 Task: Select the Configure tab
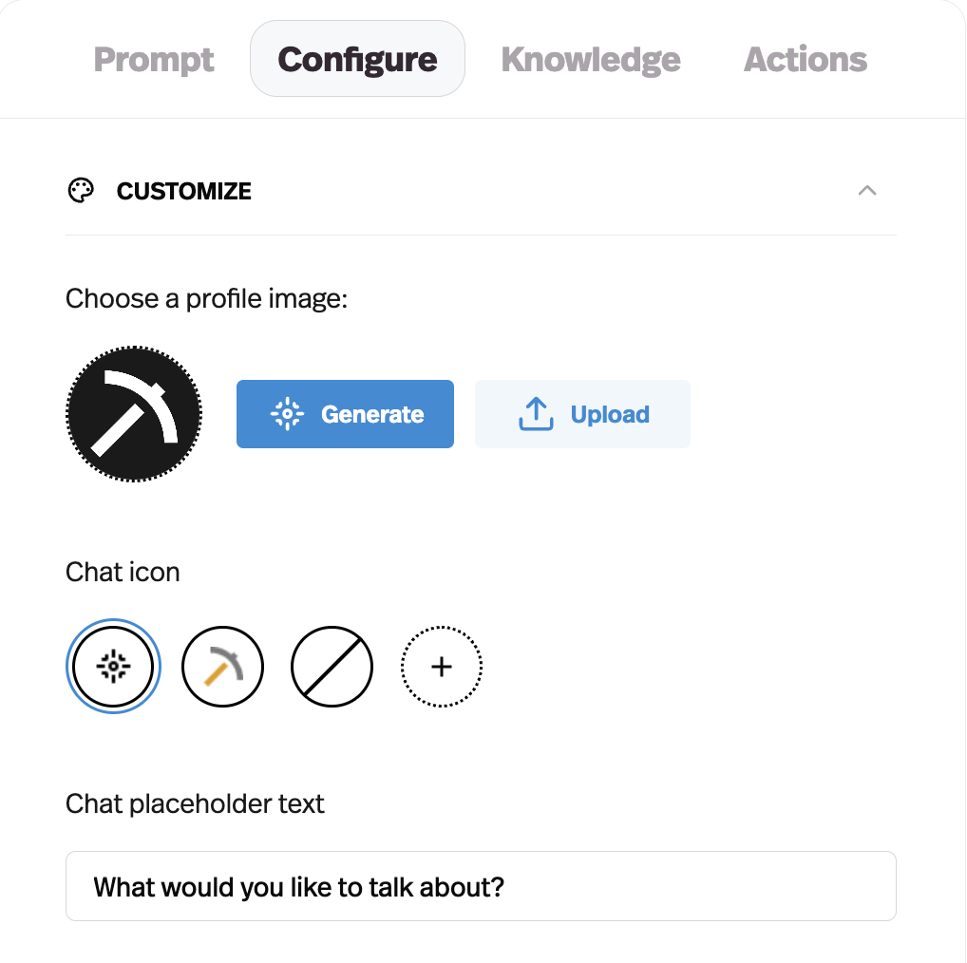click(x=356, y=58)
